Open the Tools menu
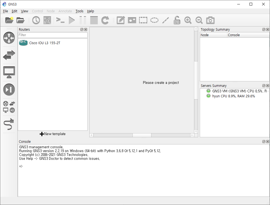The image size is (270, 205). pos(79,11)
